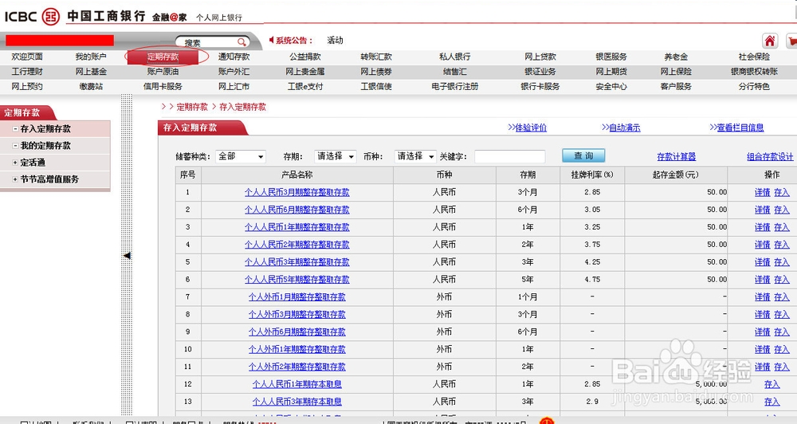This screenshot has height=424, width=797.
Task: Open 私人银行 menu item
Action: (455, 57)
